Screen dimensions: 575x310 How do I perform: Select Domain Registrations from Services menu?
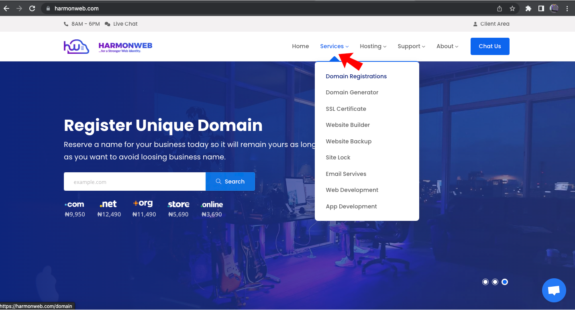point(356,76)
